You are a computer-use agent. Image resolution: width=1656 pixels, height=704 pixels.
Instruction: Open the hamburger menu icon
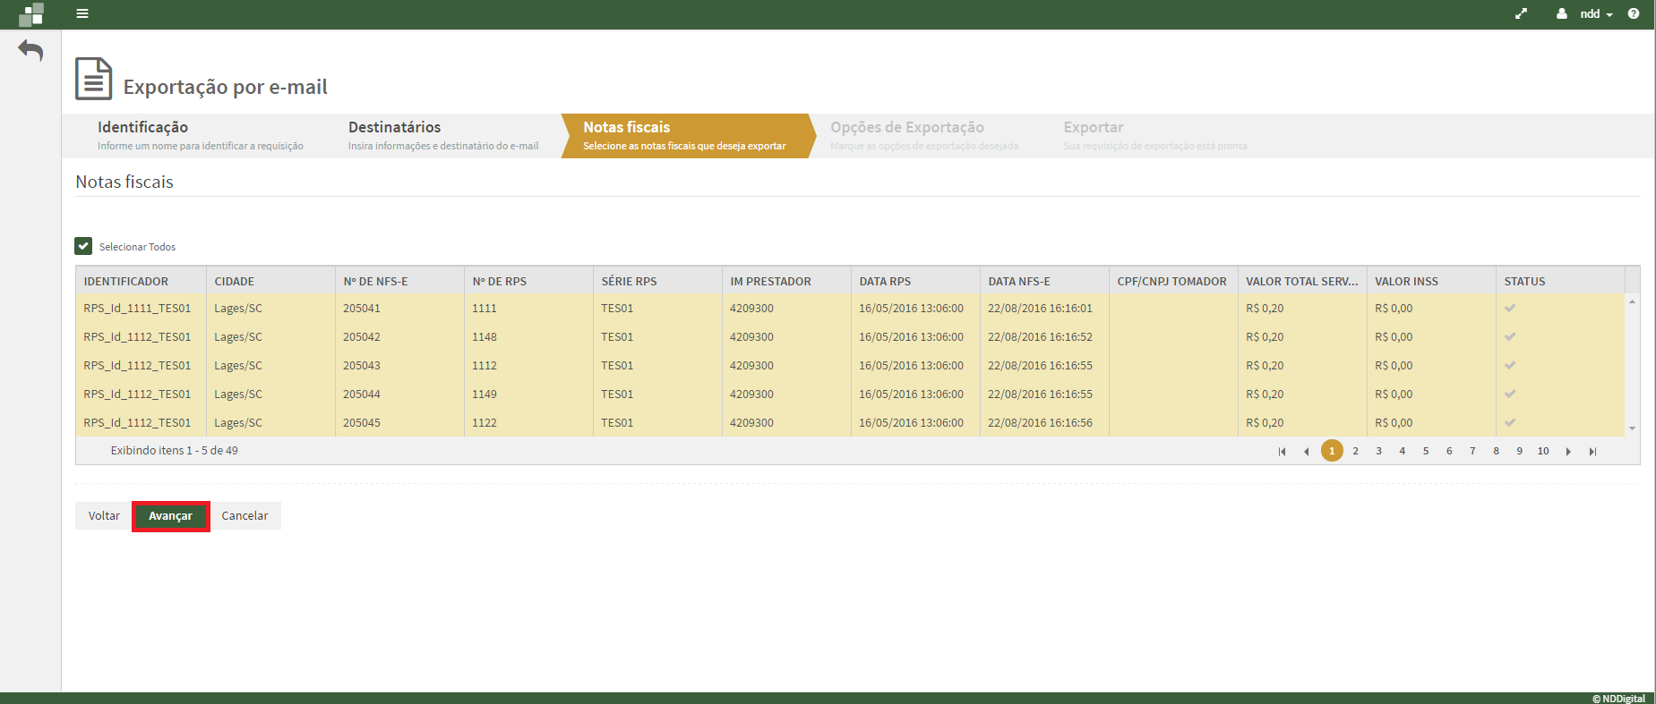82,13
